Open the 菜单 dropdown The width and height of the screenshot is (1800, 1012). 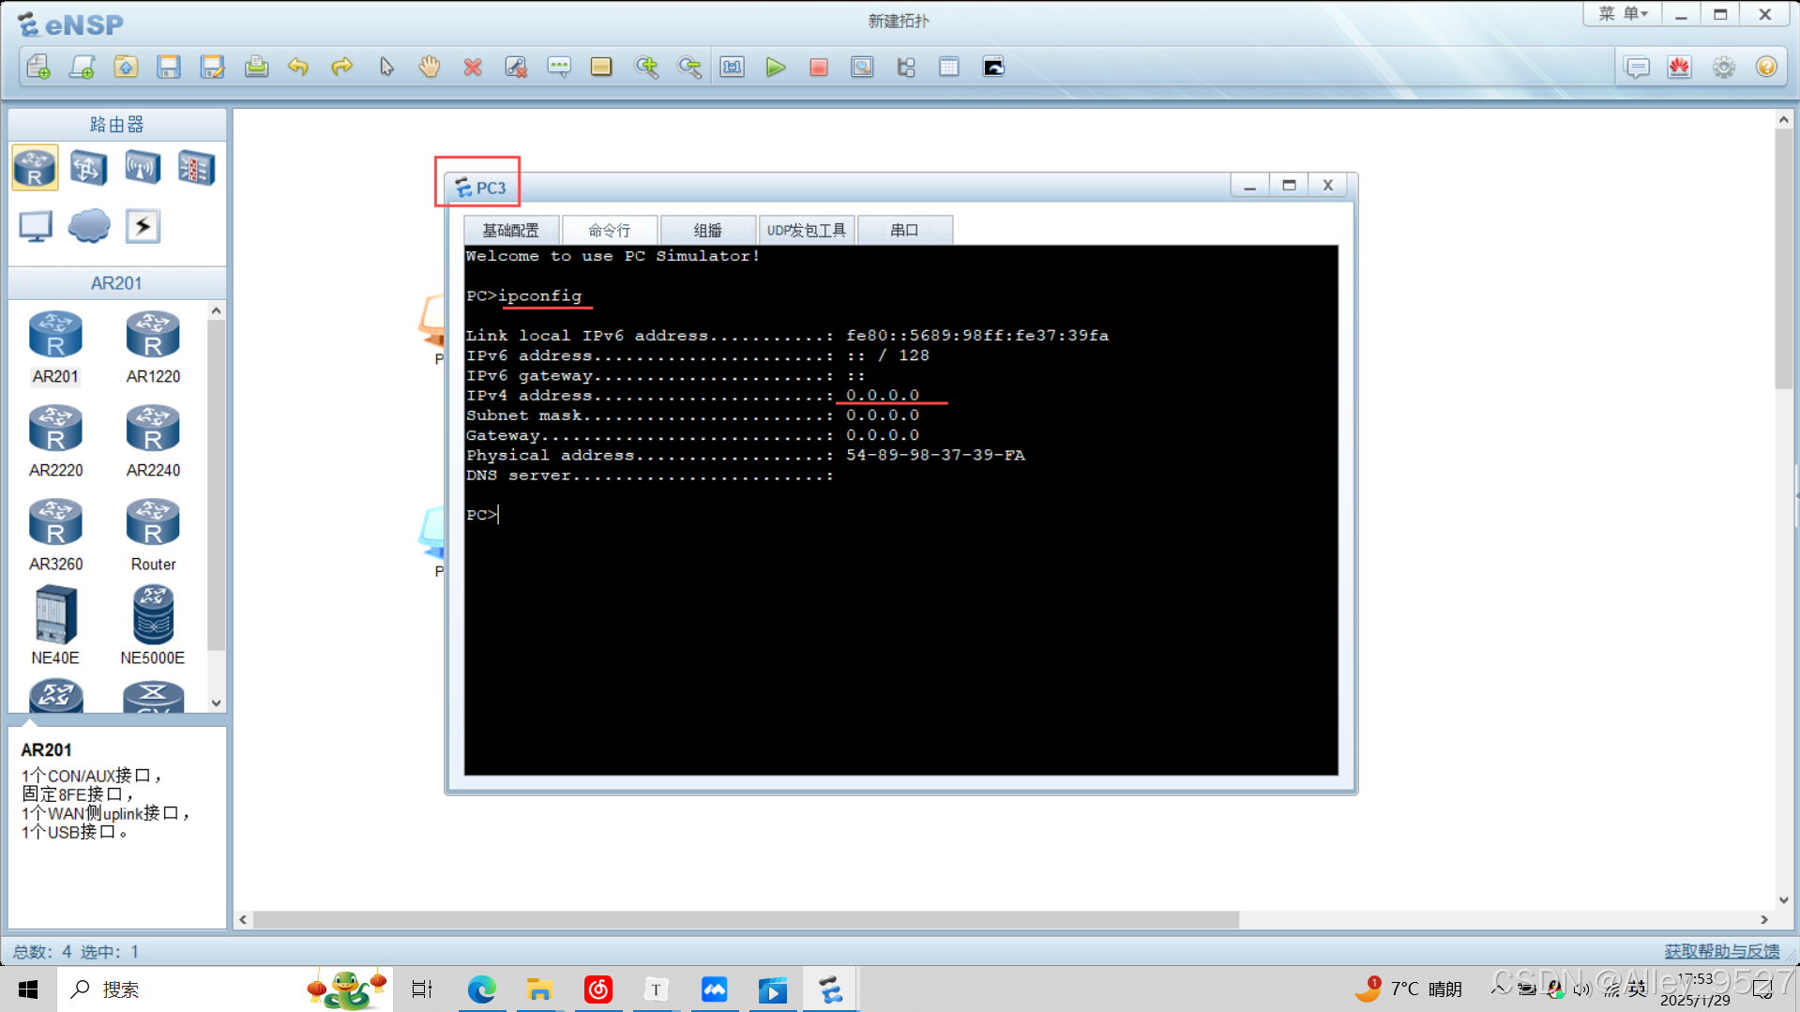[1621, 13]
